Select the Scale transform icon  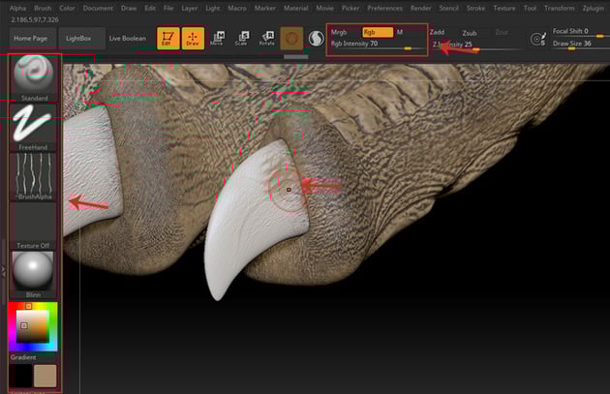[x=242, y=39]
